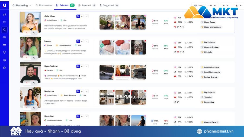Open more options for Nastazsa
The height and width of the screenshot is (137, 244).
pyautogui.click(x=86, y=91)
